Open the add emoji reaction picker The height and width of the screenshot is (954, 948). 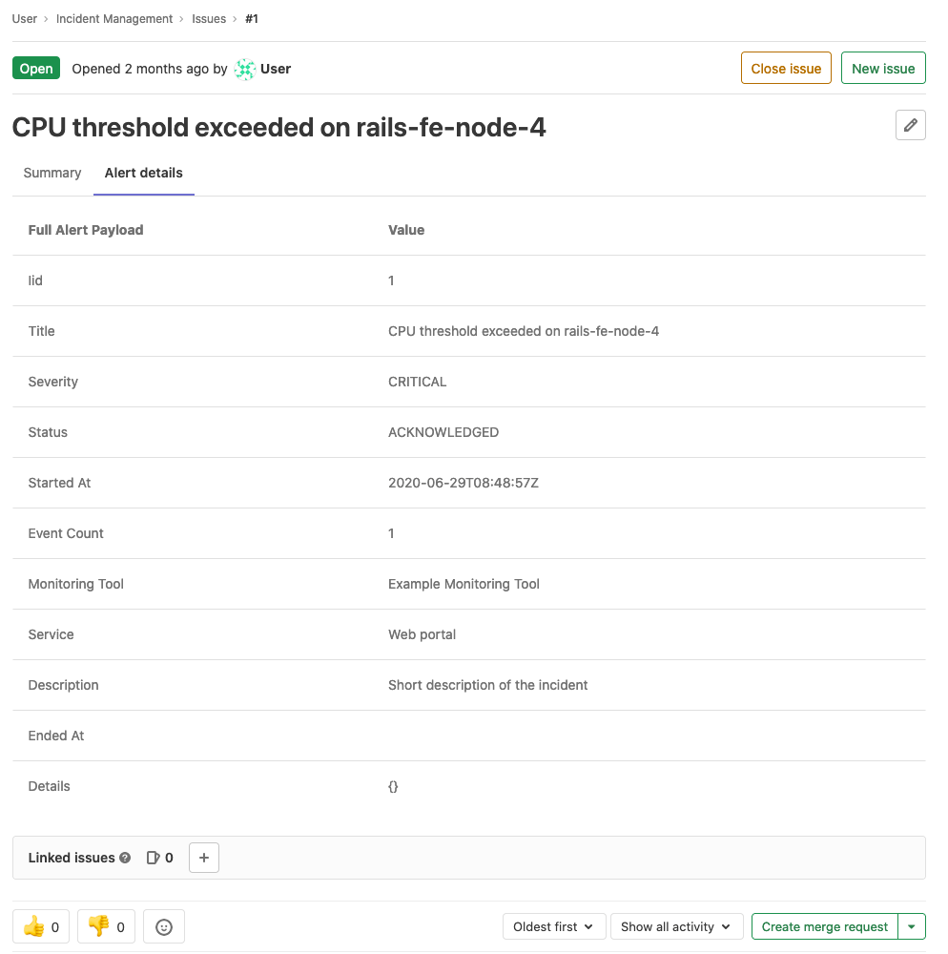pos(164,926)
